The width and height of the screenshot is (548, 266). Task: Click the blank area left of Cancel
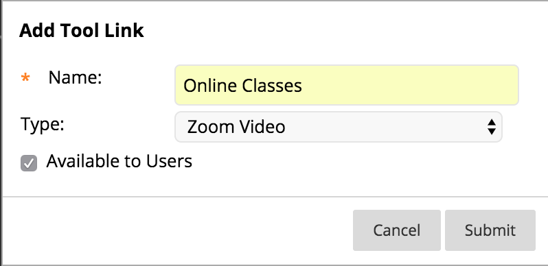174,230
